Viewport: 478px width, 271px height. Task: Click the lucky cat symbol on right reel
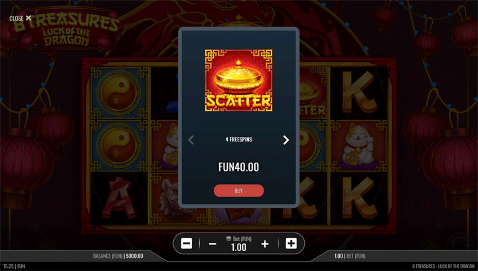pyautogui.click(x=357, y=145)
